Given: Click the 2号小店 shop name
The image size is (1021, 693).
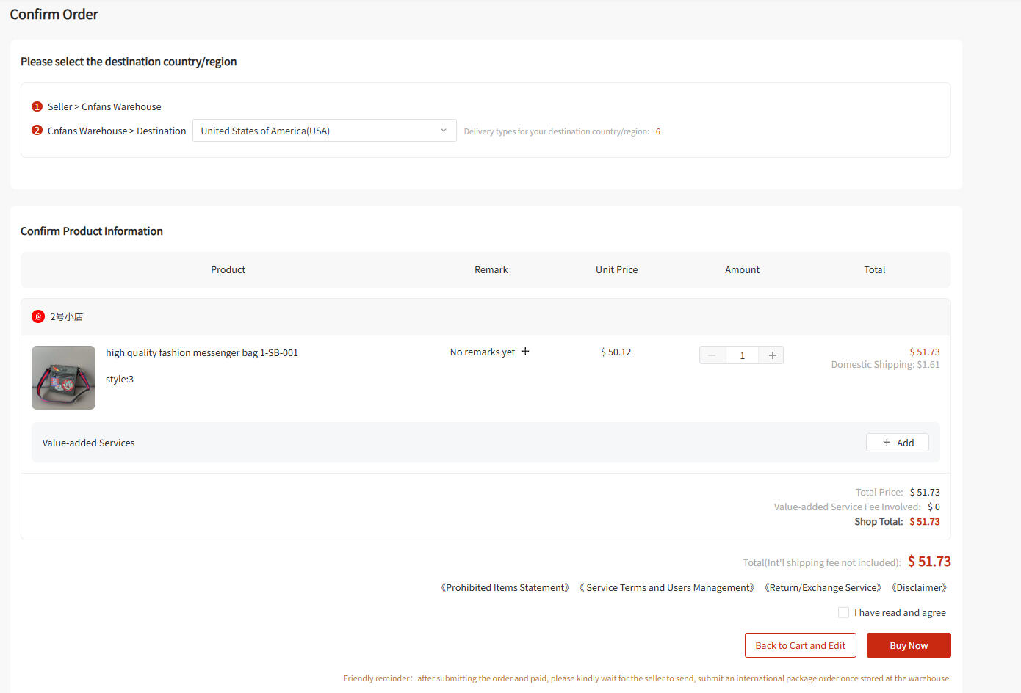Looking at the screenshot, I should (x=66, y=316).
